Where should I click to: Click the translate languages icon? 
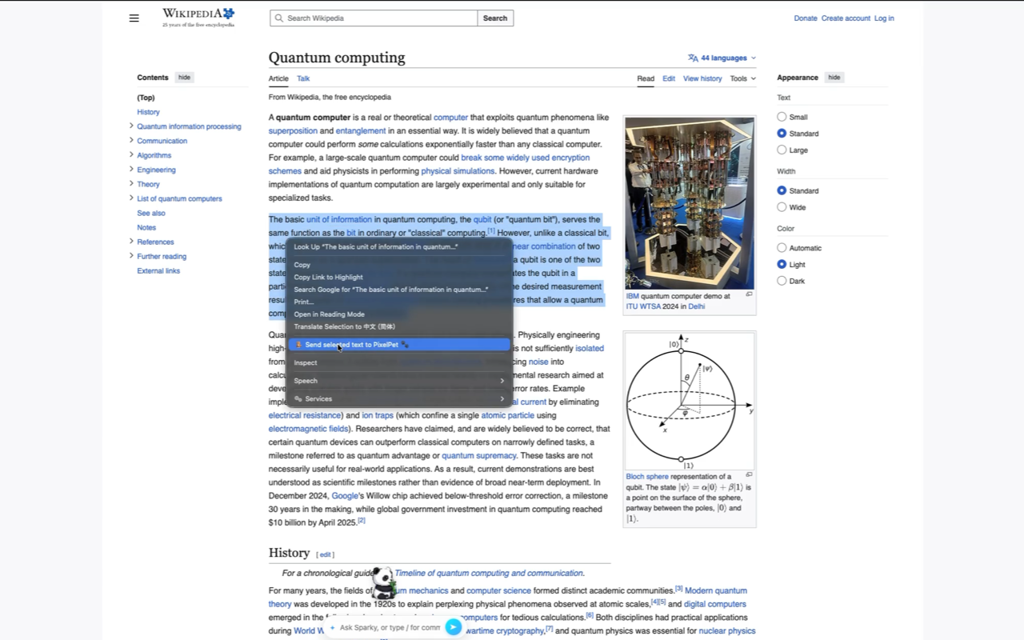[693, 58]
